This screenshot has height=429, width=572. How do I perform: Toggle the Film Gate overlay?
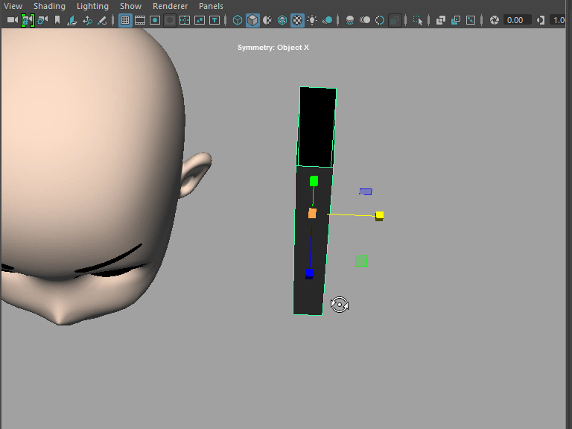click(140, 20)
